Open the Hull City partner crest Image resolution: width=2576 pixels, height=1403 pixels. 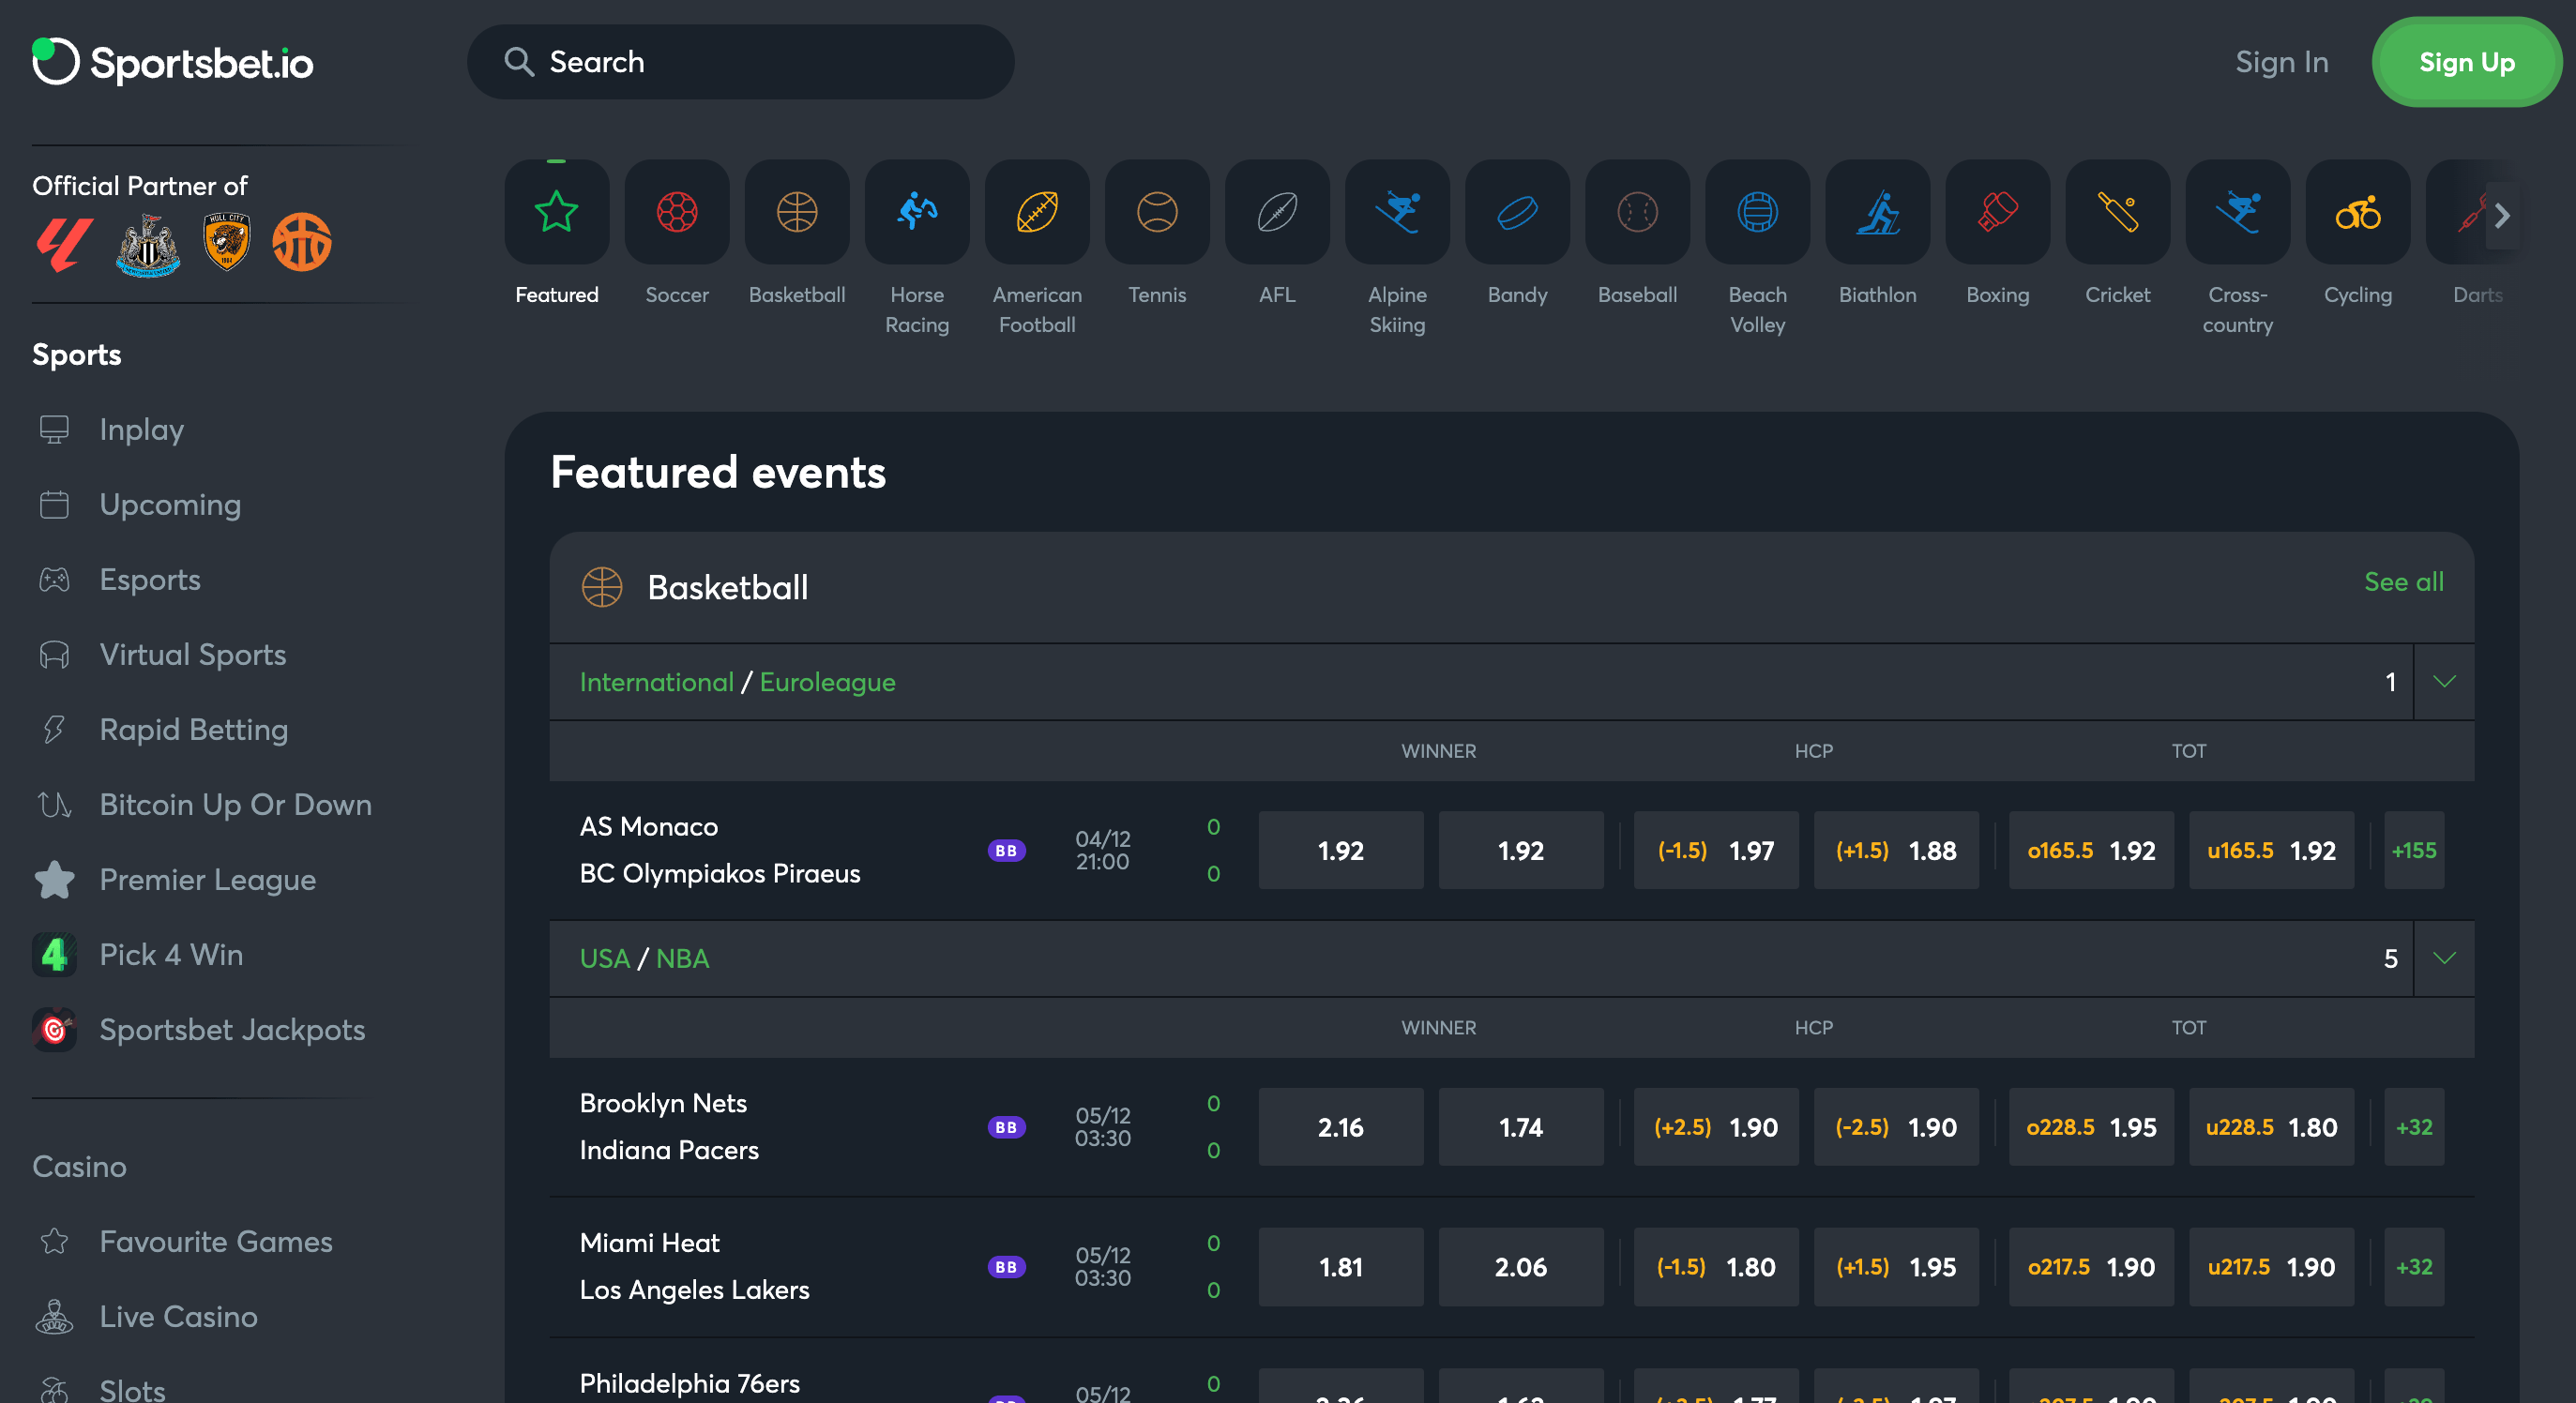coord(227,241)
